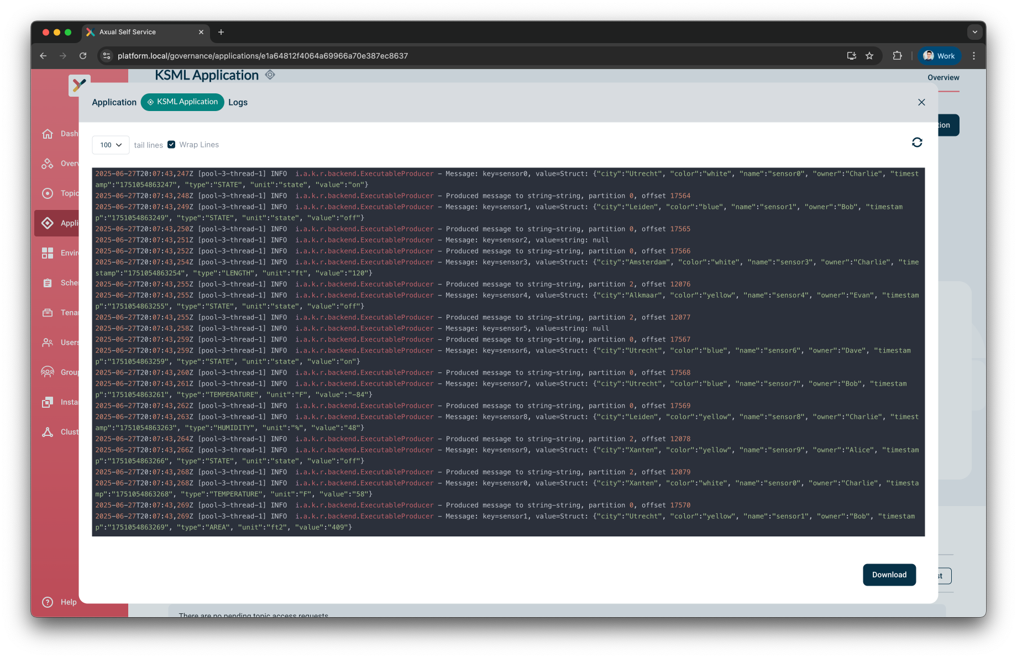Screen dimensions: 1017x658
Task: Uncheck the Wrap Lines checkbox
Action: click(171, 144)
